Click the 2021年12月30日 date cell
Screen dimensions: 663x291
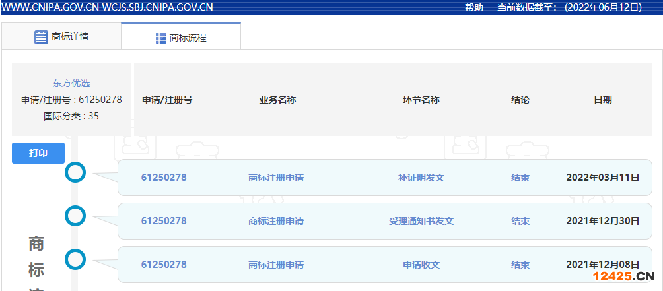603,221
